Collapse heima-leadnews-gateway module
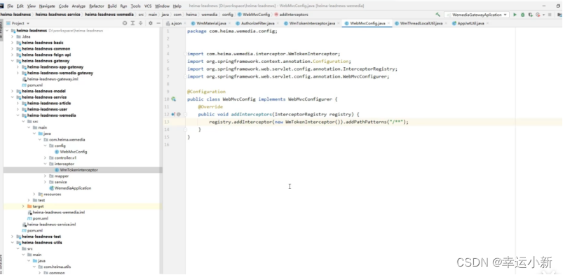 click(x=13, y=61)
